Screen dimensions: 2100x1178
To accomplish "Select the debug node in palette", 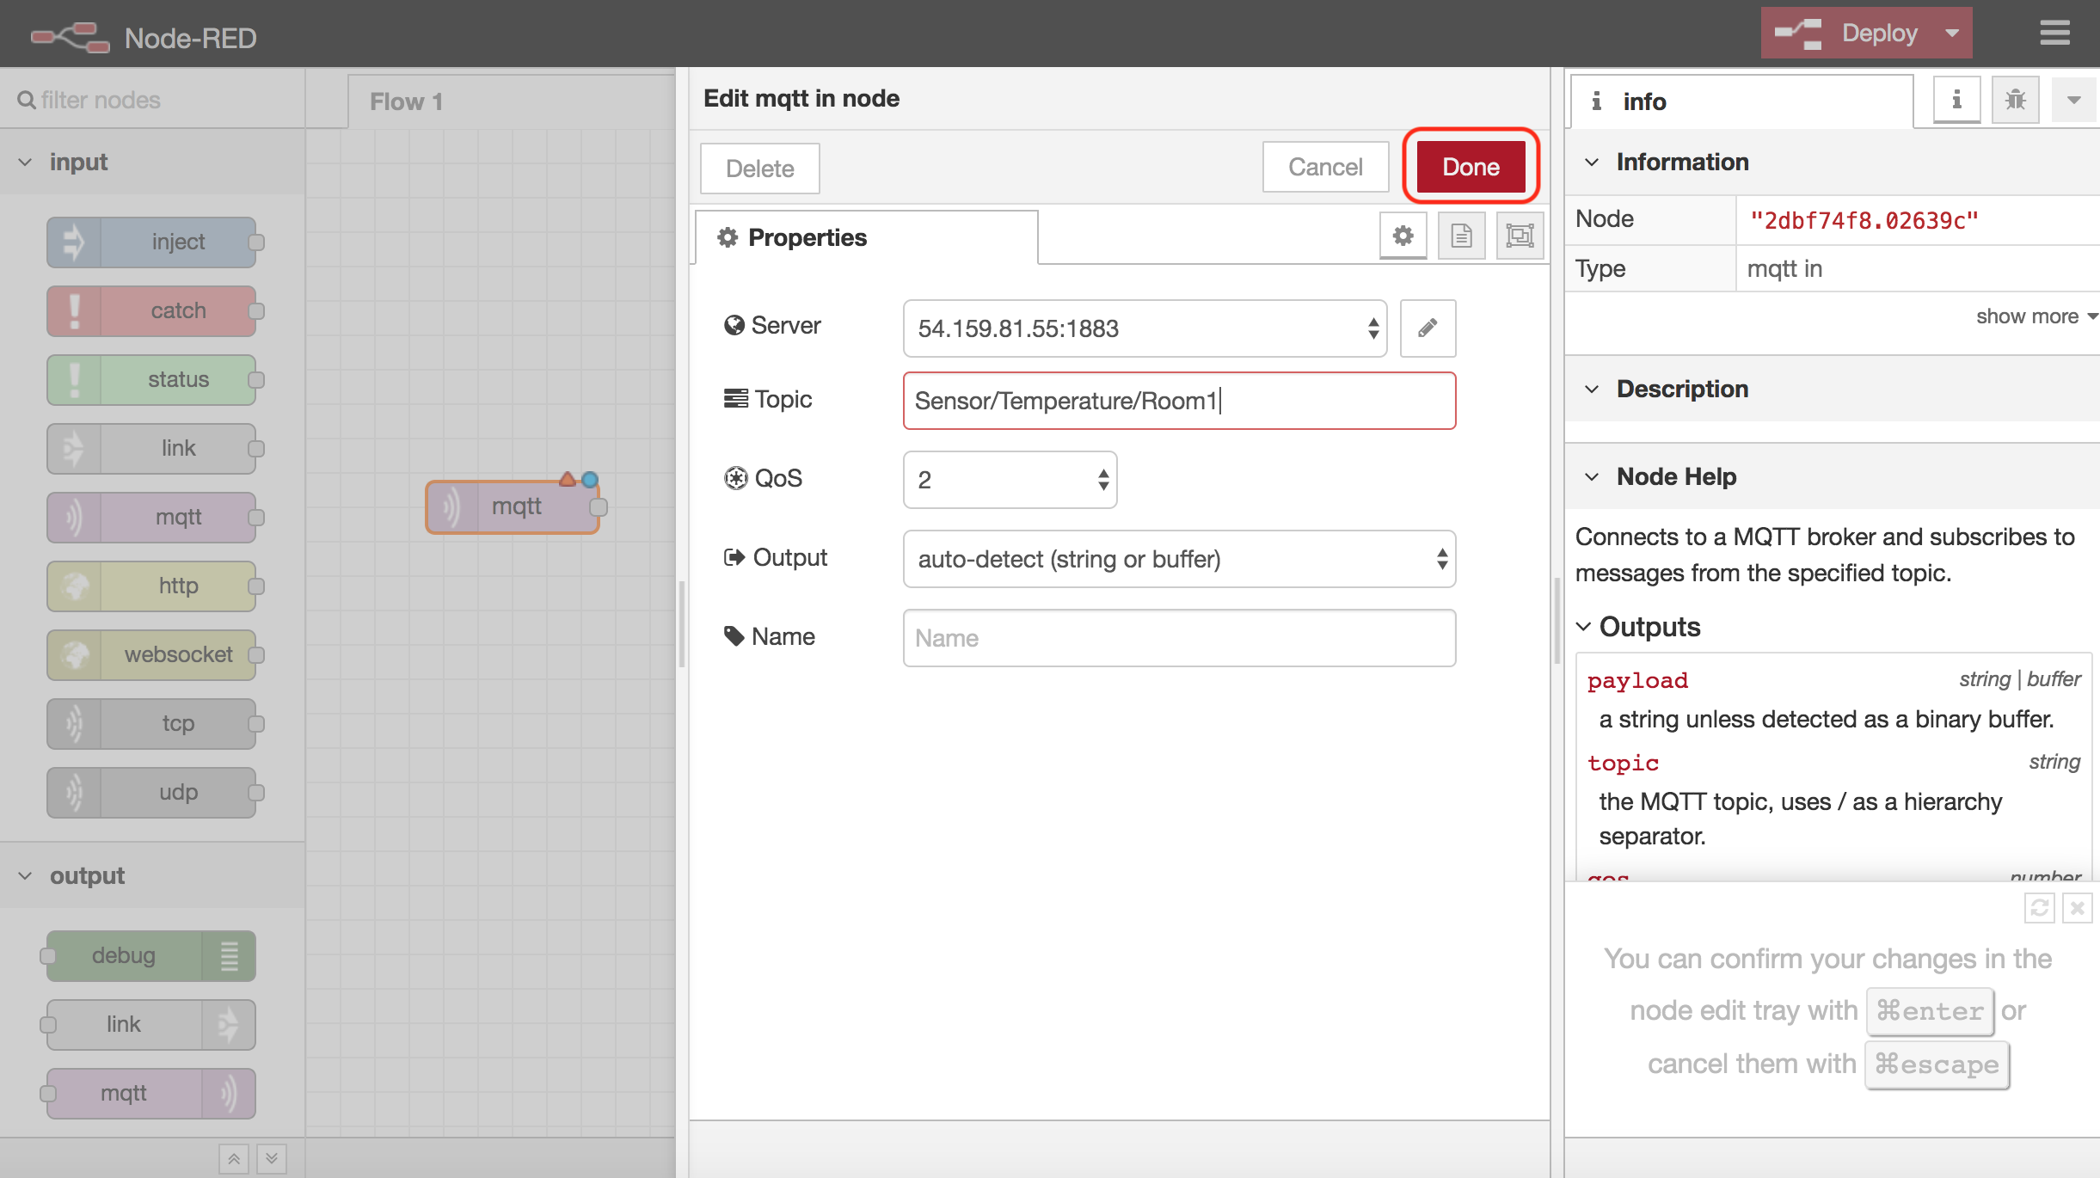I will pyautogui.click(x=151, y=955).
